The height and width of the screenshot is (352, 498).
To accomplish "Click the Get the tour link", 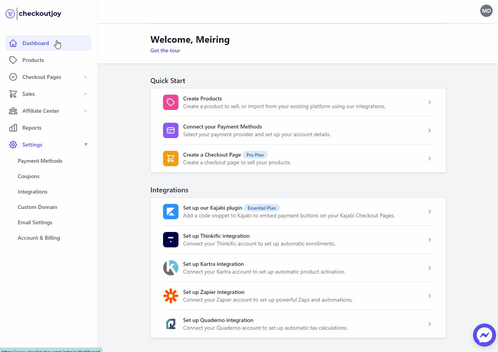I will click(165, 50).
